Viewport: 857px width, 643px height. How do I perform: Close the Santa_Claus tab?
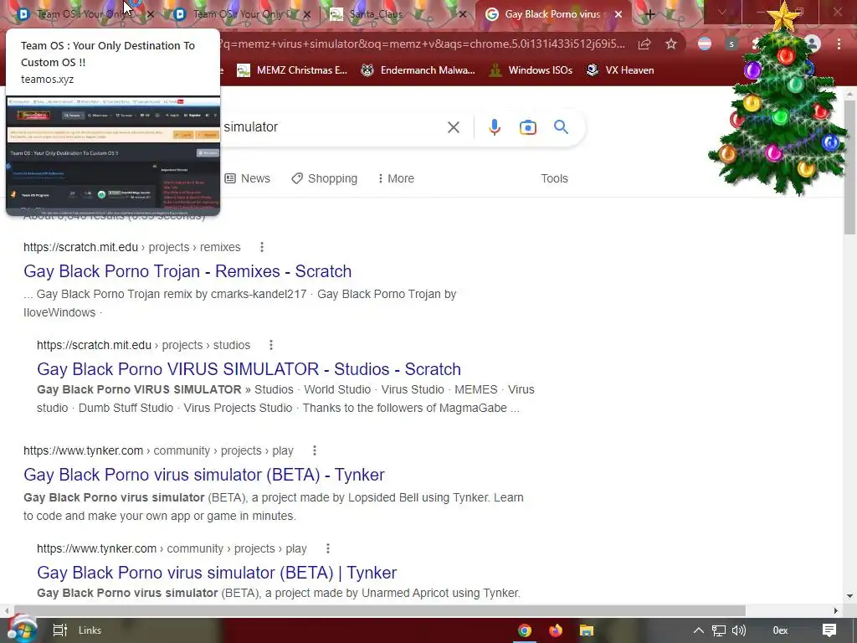pyautogui.click(x=462, y=15)
